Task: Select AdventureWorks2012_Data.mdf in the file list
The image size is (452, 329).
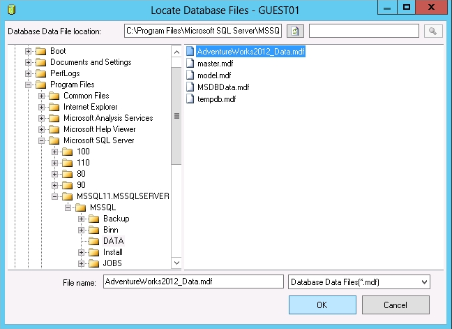Action: 250,52
